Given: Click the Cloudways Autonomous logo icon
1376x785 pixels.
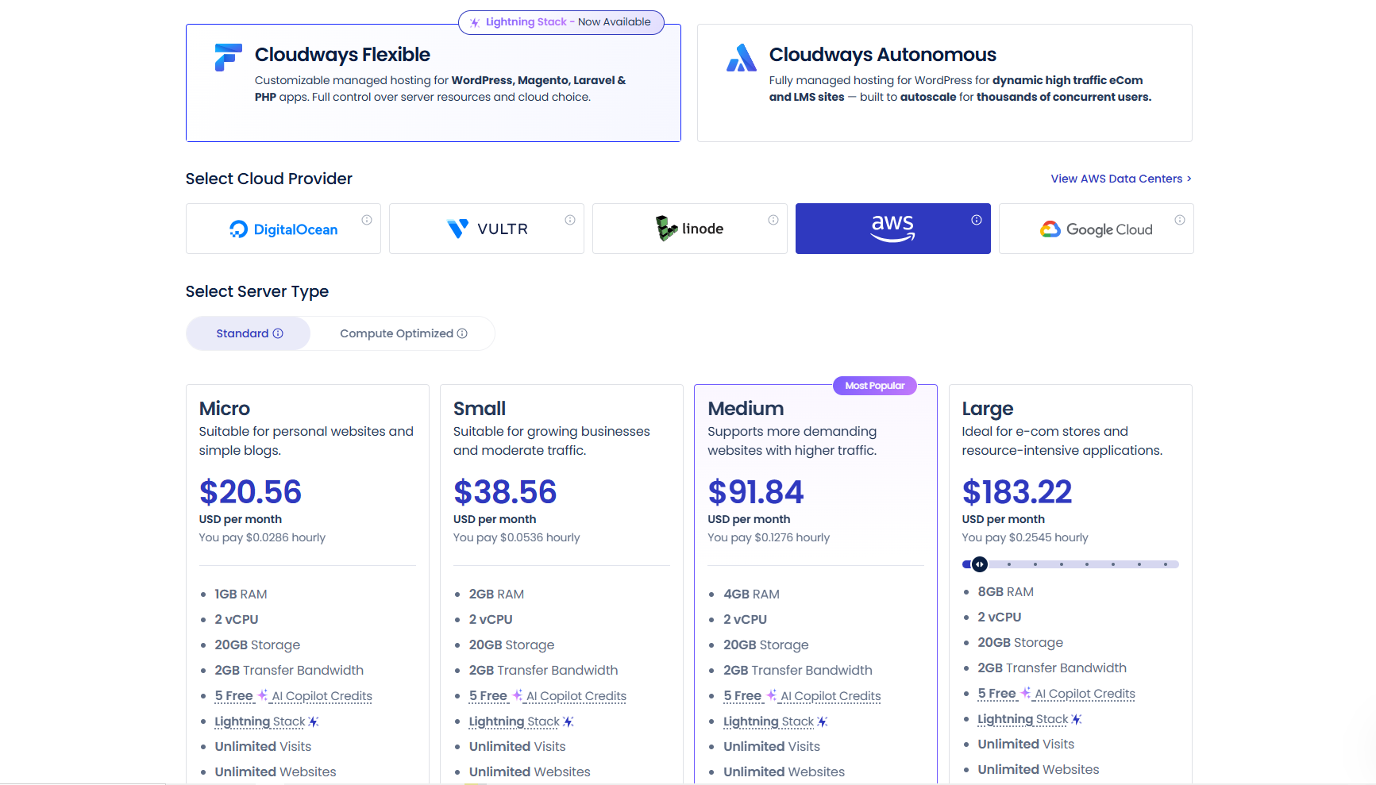Looking at the screenshot, I should 742,58.
